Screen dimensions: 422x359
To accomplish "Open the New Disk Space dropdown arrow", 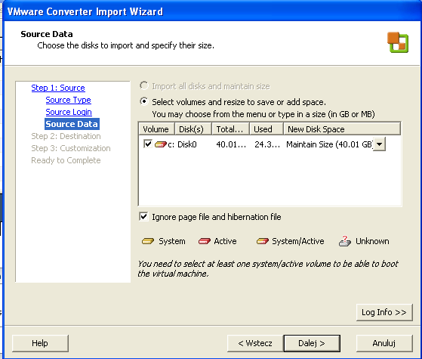I will click(x=379, y=144).
